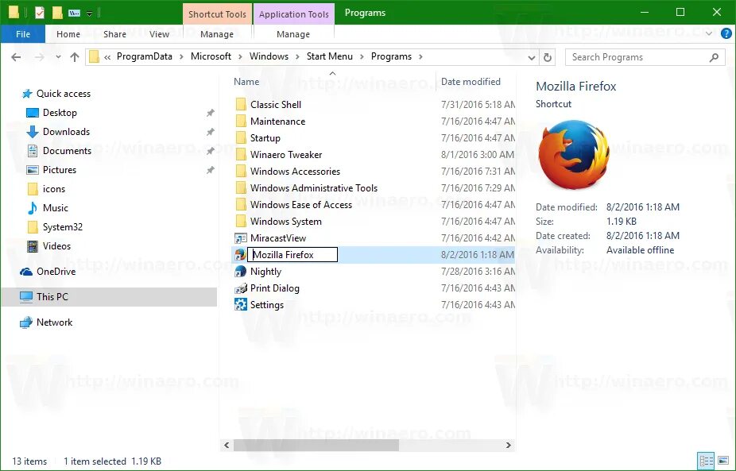Image resolution: width=736 pixels, height=471 pixels.
Task: Click the search magnifier icon
Action: 714,57
